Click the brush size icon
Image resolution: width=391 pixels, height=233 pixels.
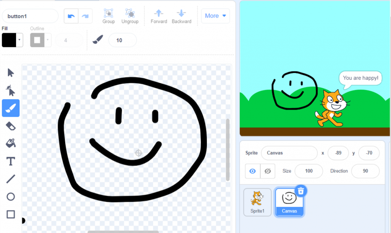[x=98, y=39]
